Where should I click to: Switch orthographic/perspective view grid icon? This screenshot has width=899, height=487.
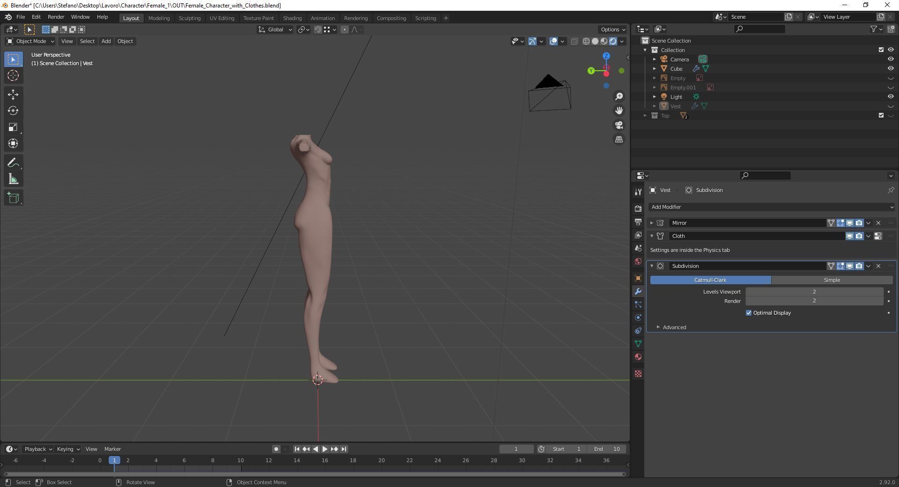coord(619,140)
